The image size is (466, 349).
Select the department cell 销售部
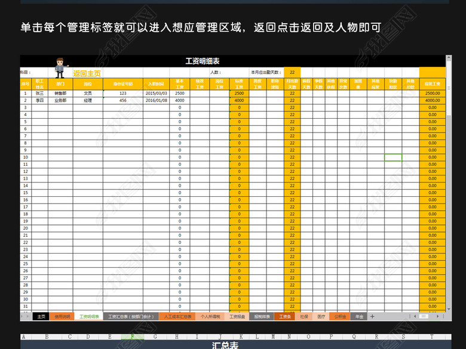[x=60, y=93]
